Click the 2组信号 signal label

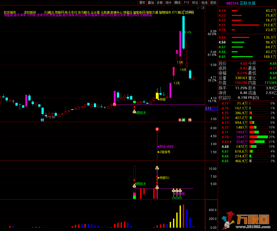tap(165, 152)
